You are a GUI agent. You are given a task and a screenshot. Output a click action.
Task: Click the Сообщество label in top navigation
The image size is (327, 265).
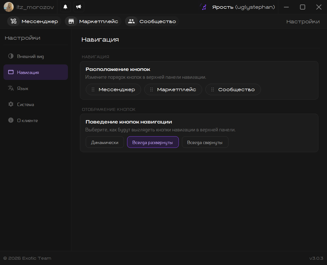[x=158, y=21]
